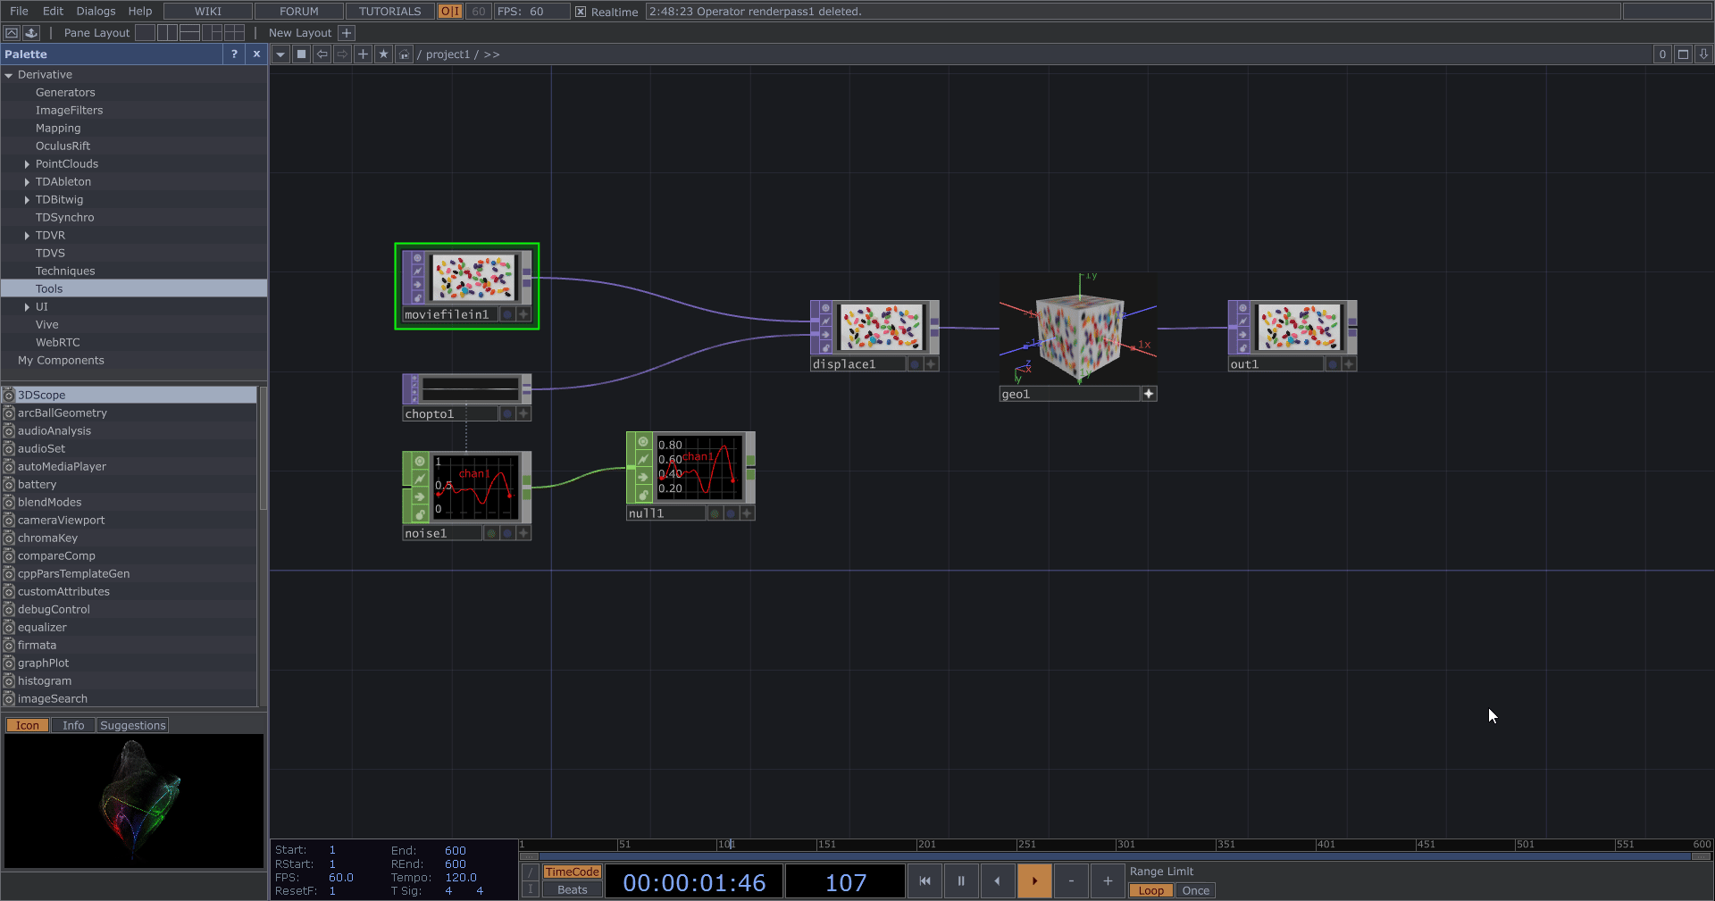The image size is (1715, 901).
Task: Click the bookmark star icon in path bar
Action: pos(383,54)
